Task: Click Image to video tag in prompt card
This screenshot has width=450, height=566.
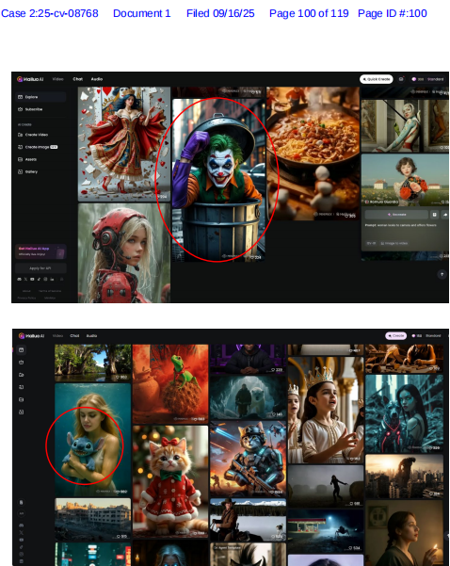Action: coord(394,243)
